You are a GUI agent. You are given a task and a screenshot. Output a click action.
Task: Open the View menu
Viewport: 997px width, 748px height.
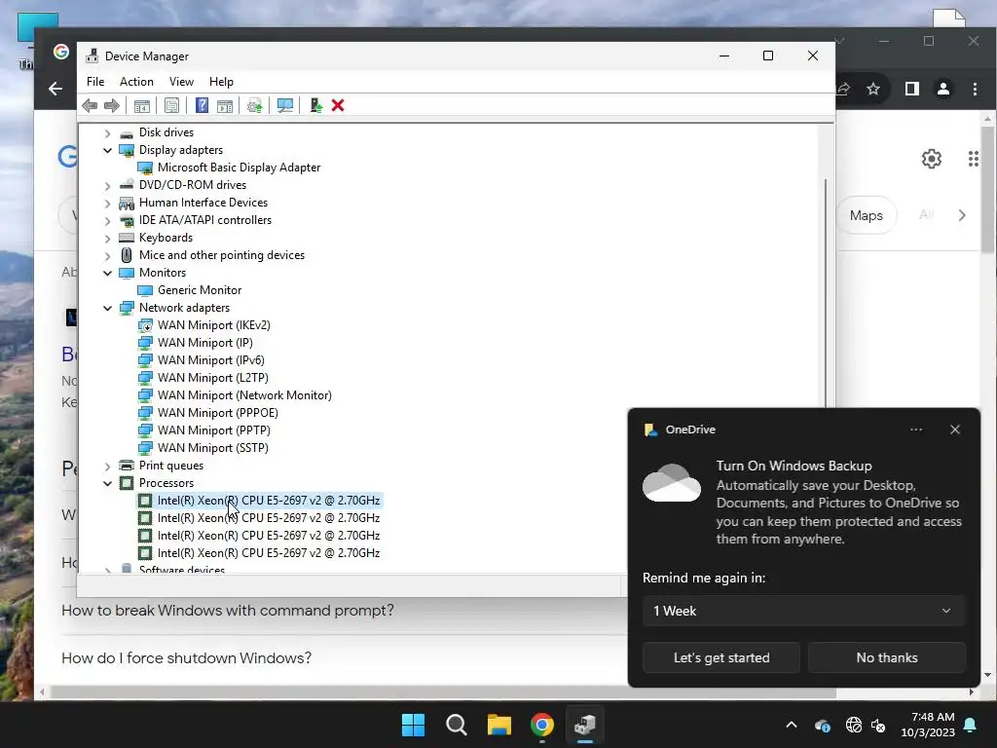[181, 82]
